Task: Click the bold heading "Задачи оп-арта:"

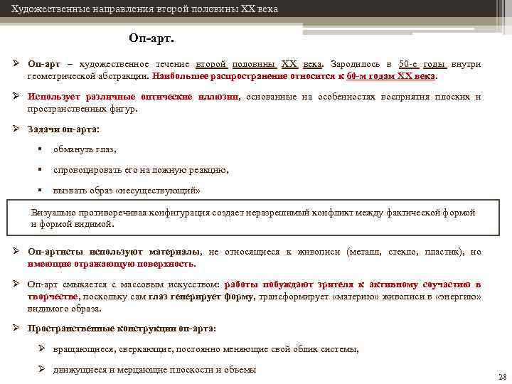Action: [63, 129]
